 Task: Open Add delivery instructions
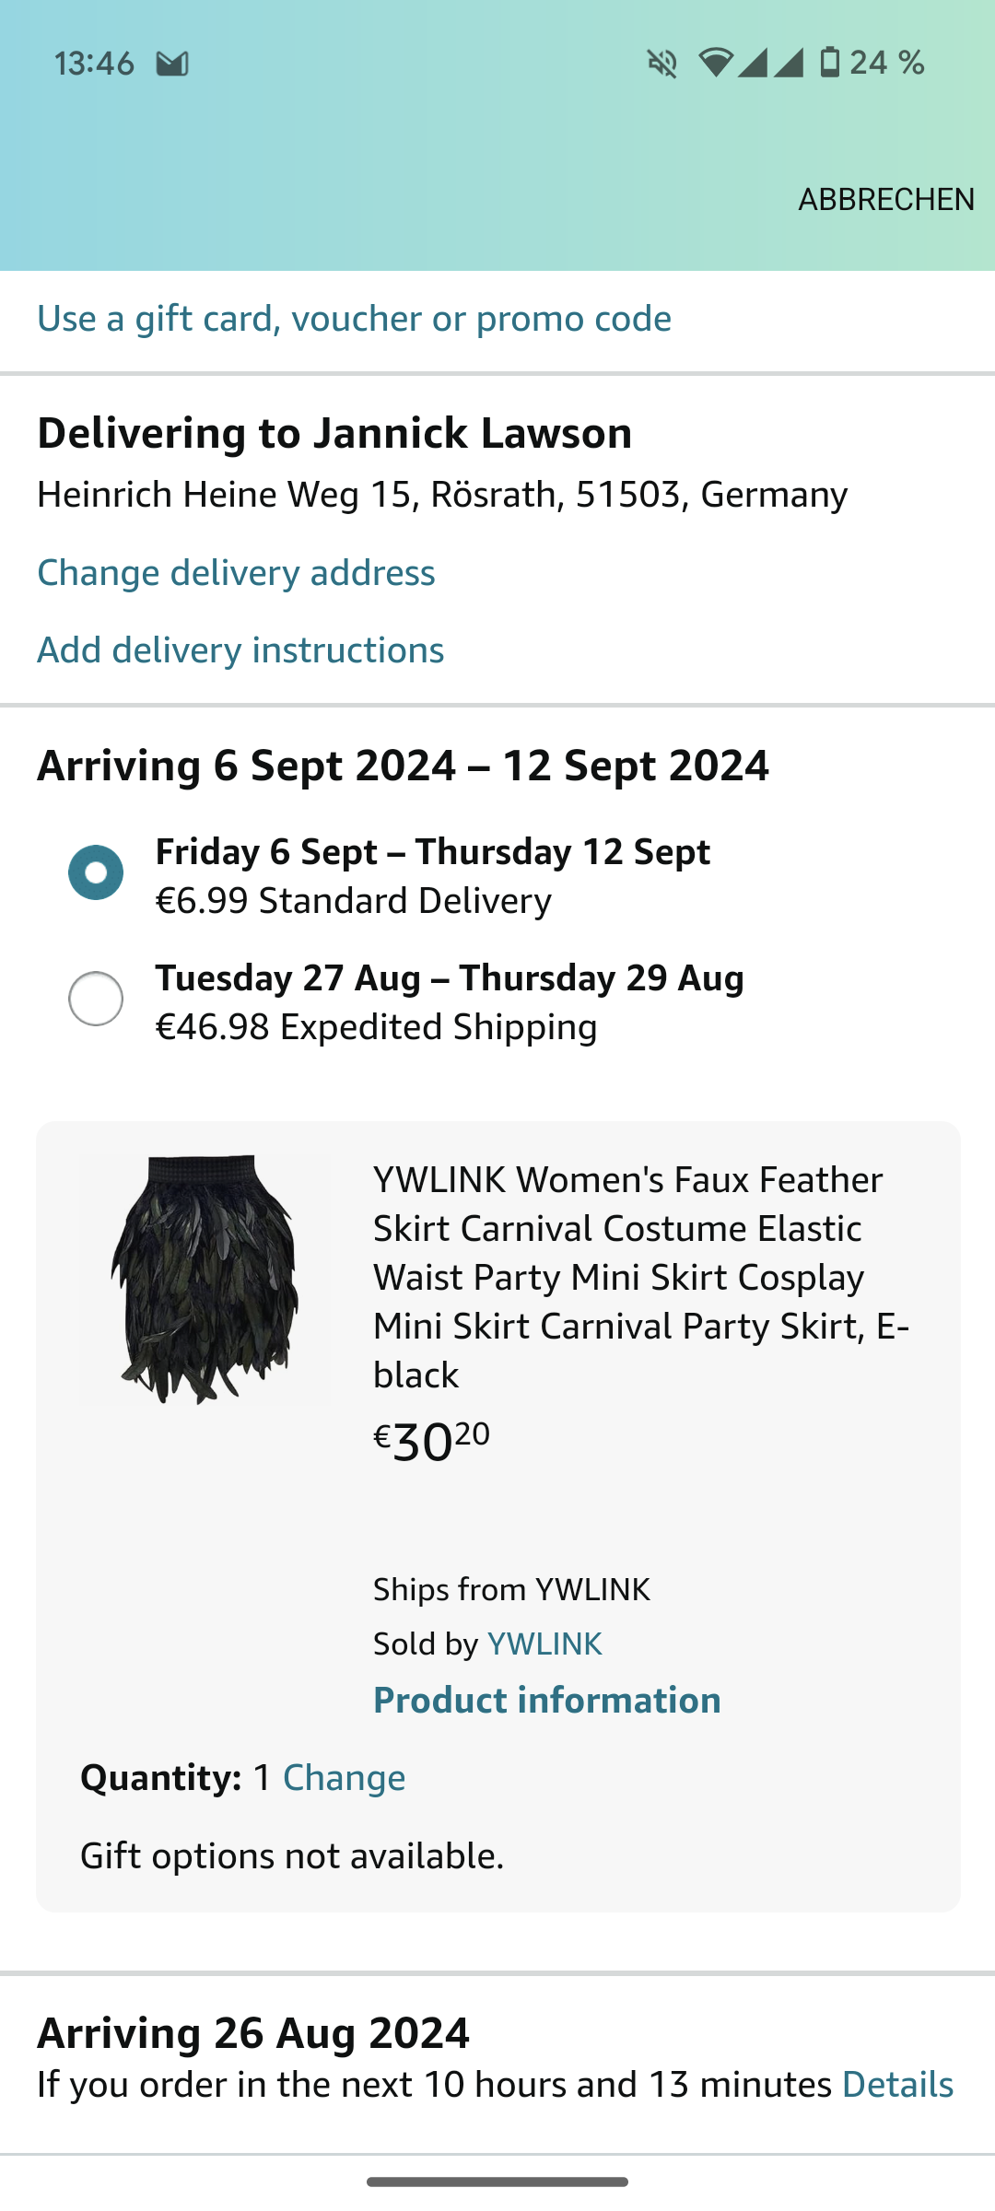coord(240,650)
